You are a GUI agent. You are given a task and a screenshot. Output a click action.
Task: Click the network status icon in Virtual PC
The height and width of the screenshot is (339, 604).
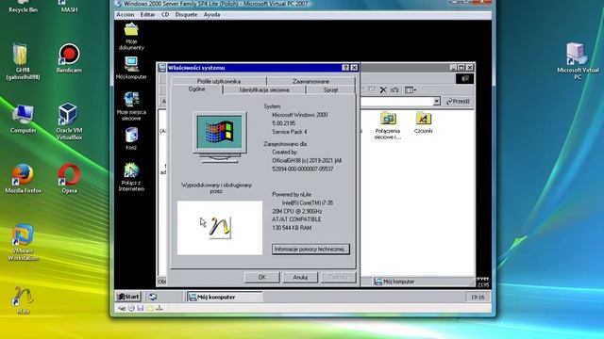(x=159, y=308)
